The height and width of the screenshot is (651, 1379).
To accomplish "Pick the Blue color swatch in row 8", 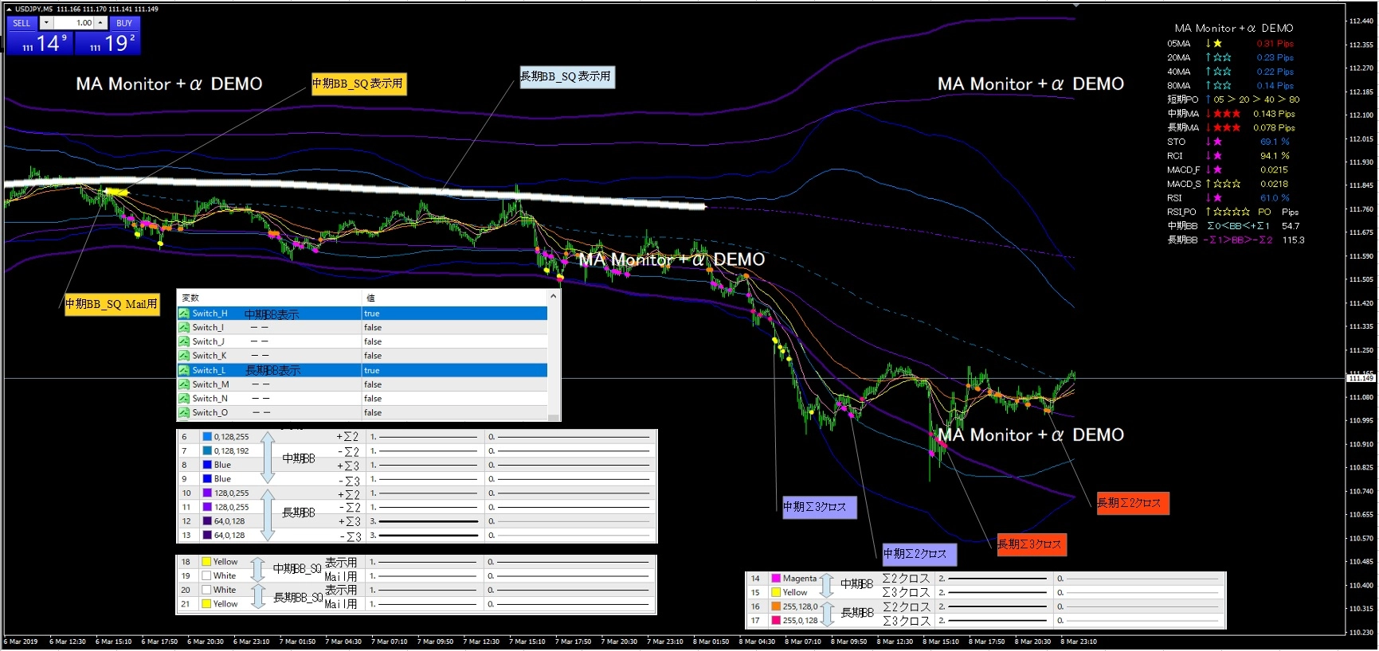I will 207,465.
